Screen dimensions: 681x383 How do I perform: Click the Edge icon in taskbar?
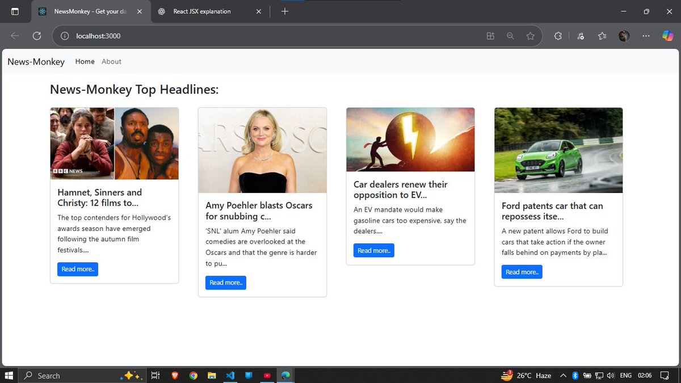pyautogui.click(x=285, y=376)
